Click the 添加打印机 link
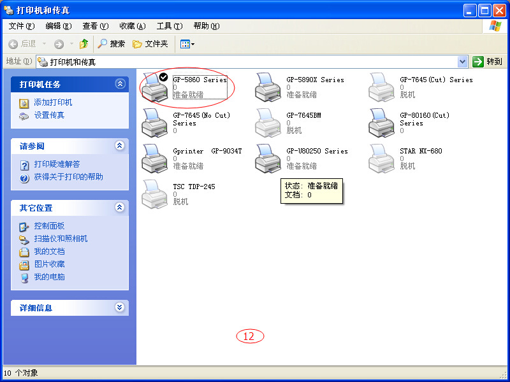510x382 pixels. pos(53,103)
